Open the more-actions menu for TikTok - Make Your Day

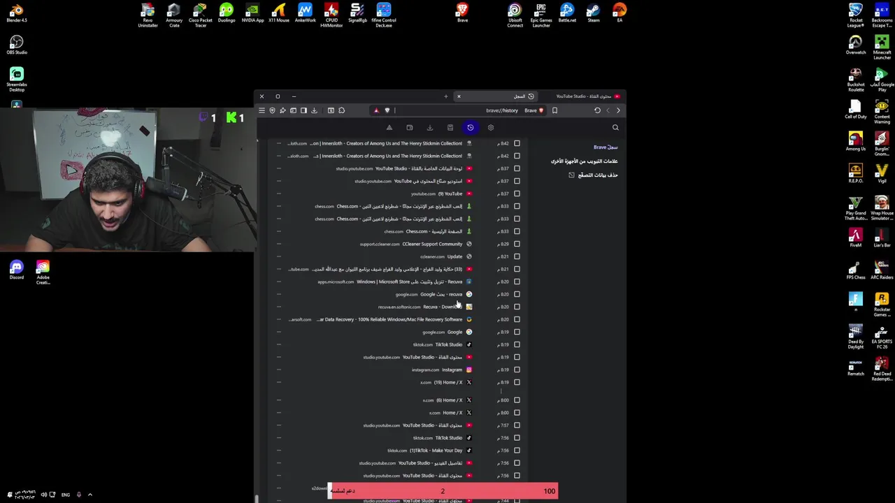point(278,451)
